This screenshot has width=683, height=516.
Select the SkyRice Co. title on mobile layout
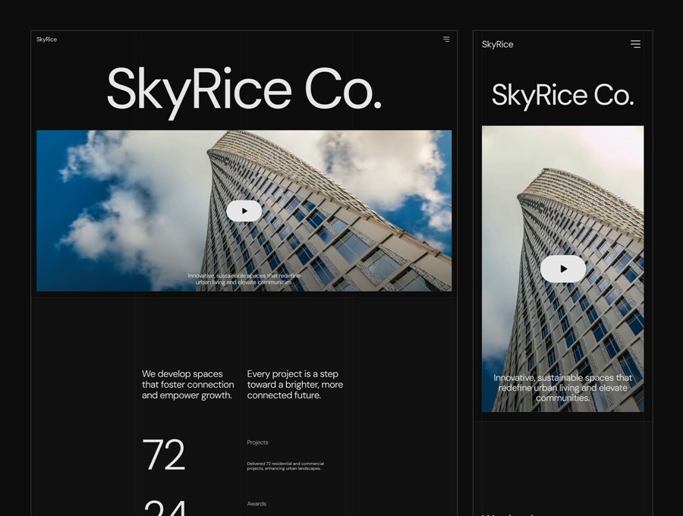[562, 96]
